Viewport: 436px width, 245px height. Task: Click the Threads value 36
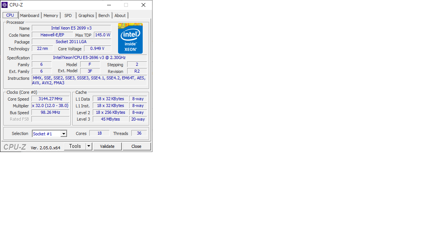coord(139,133)
